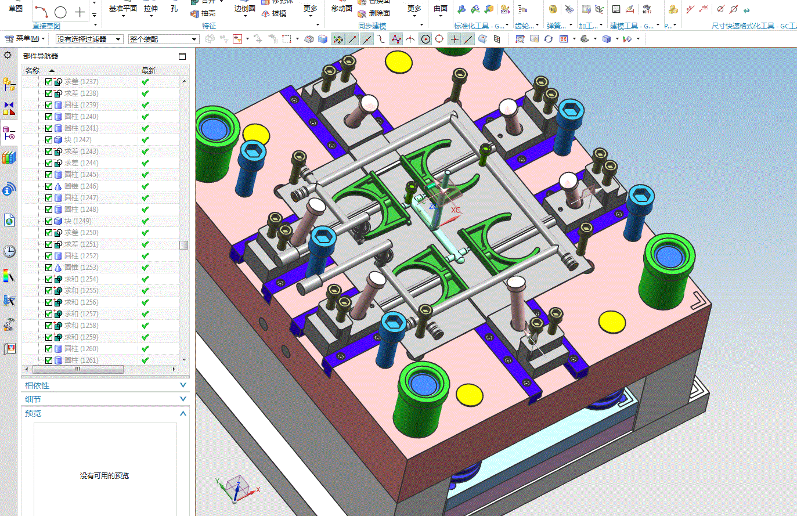Click the rectangle selection marquee icon
797x516 pixels.
click(x=287, y=39)
